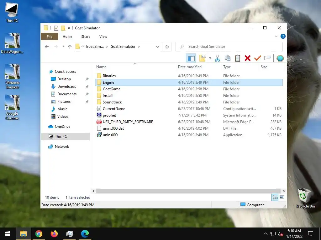Click Goat.Sim... in the address path
The width and height of the screenshot is (321, 240).
(95, 47)
